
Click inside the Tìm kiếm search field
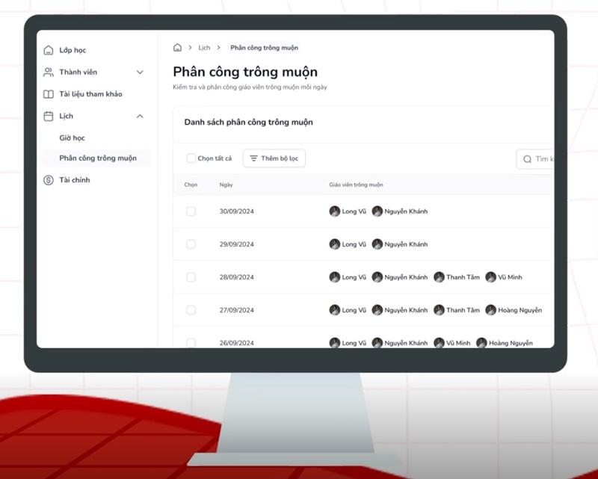tap(546, 159)
